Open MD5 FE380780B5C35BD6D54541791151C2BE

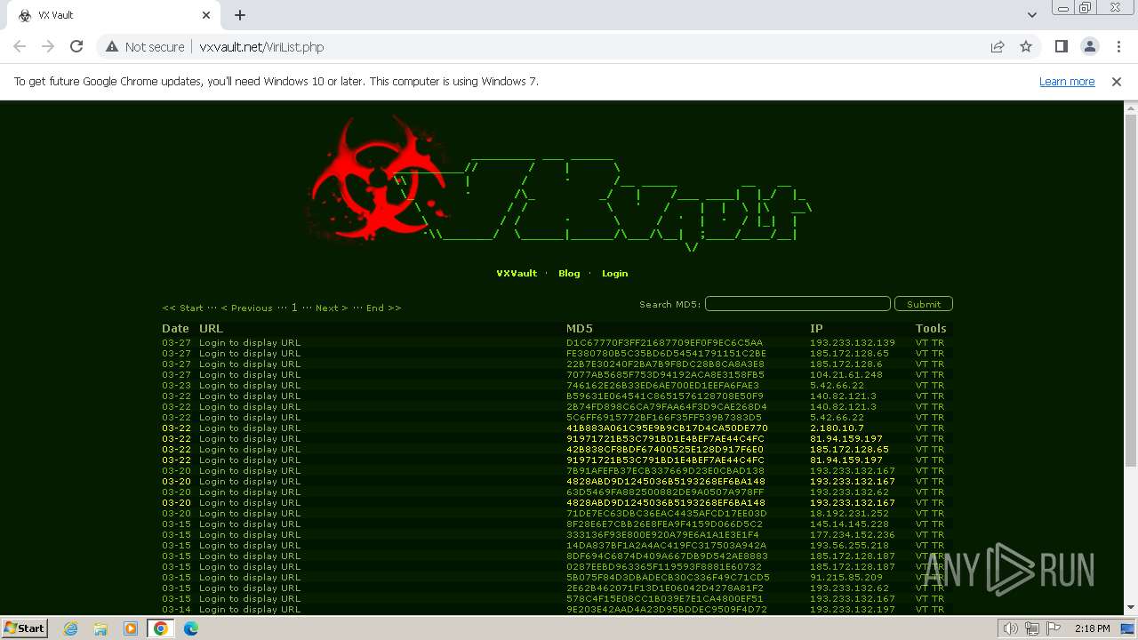[x=666, y=353]
